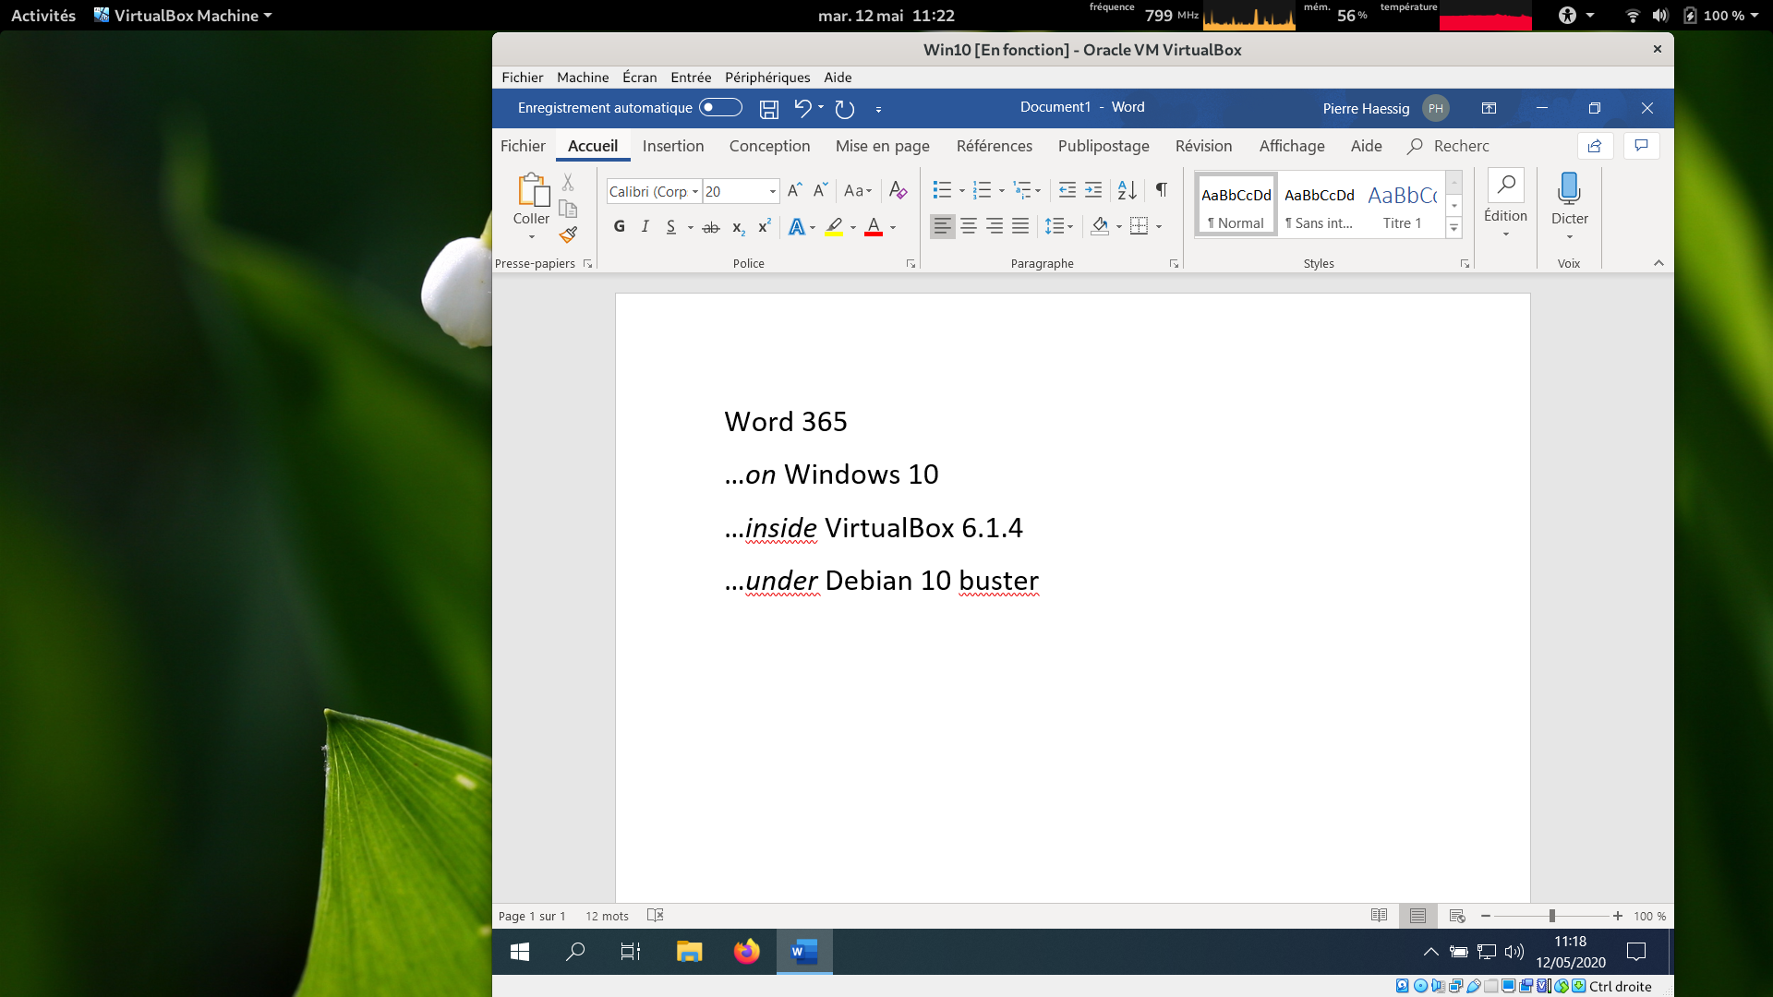Show paragraph marks with the pilcrow icon
The height and width of the screenshot is (997, 1773).
[1161, 190]
